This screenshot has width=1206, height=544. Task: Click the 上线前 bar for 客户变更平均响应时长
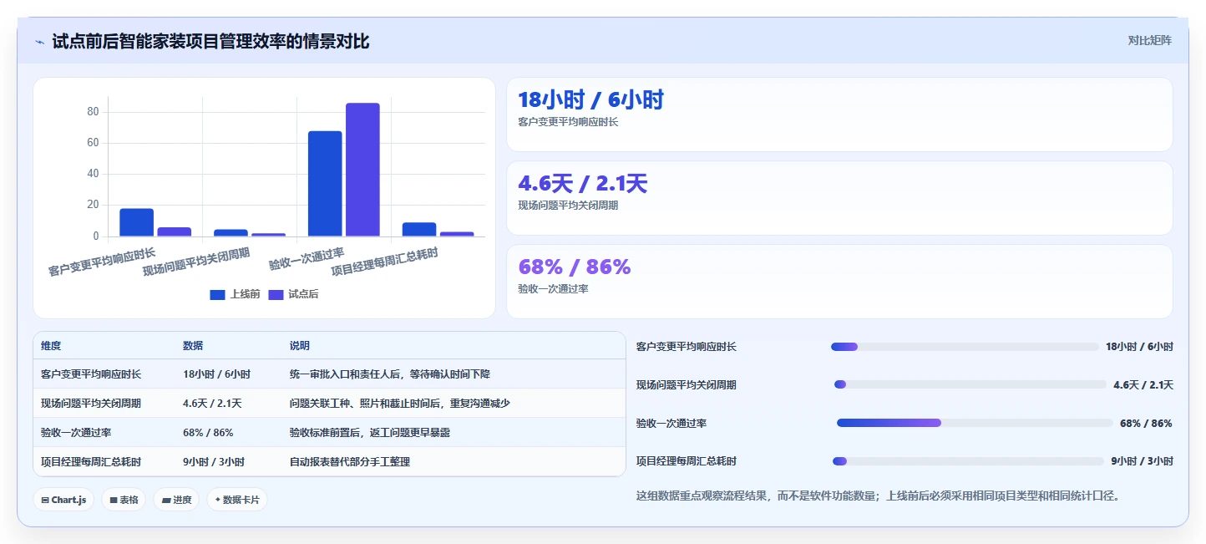pyautogui.click(x=136, y=222)
